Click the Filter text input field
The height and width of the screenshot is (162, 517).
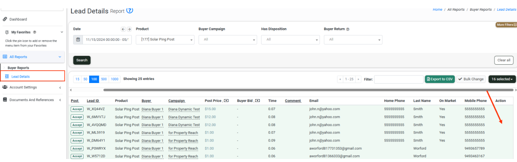(398, 79)
